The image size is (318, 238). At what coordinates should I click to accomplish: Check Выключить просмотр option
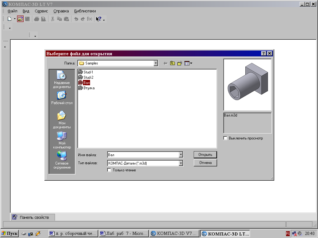[225, 138]
